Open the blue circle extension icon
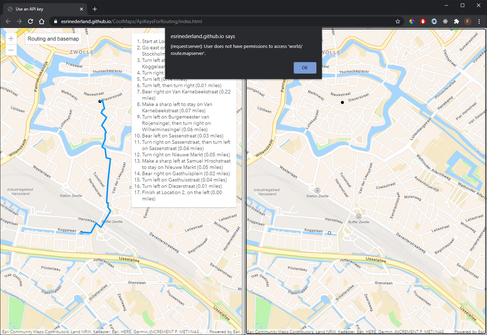The width and height of the screenshot is (487, 335). coord(434,21)
